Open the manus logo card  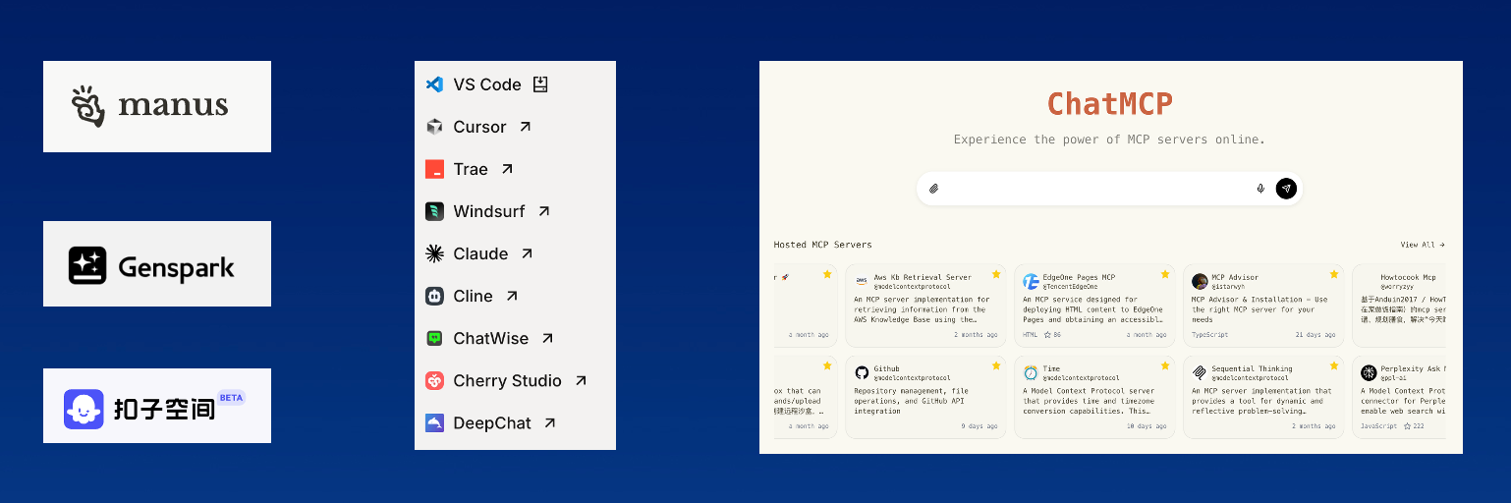[157, 106]
